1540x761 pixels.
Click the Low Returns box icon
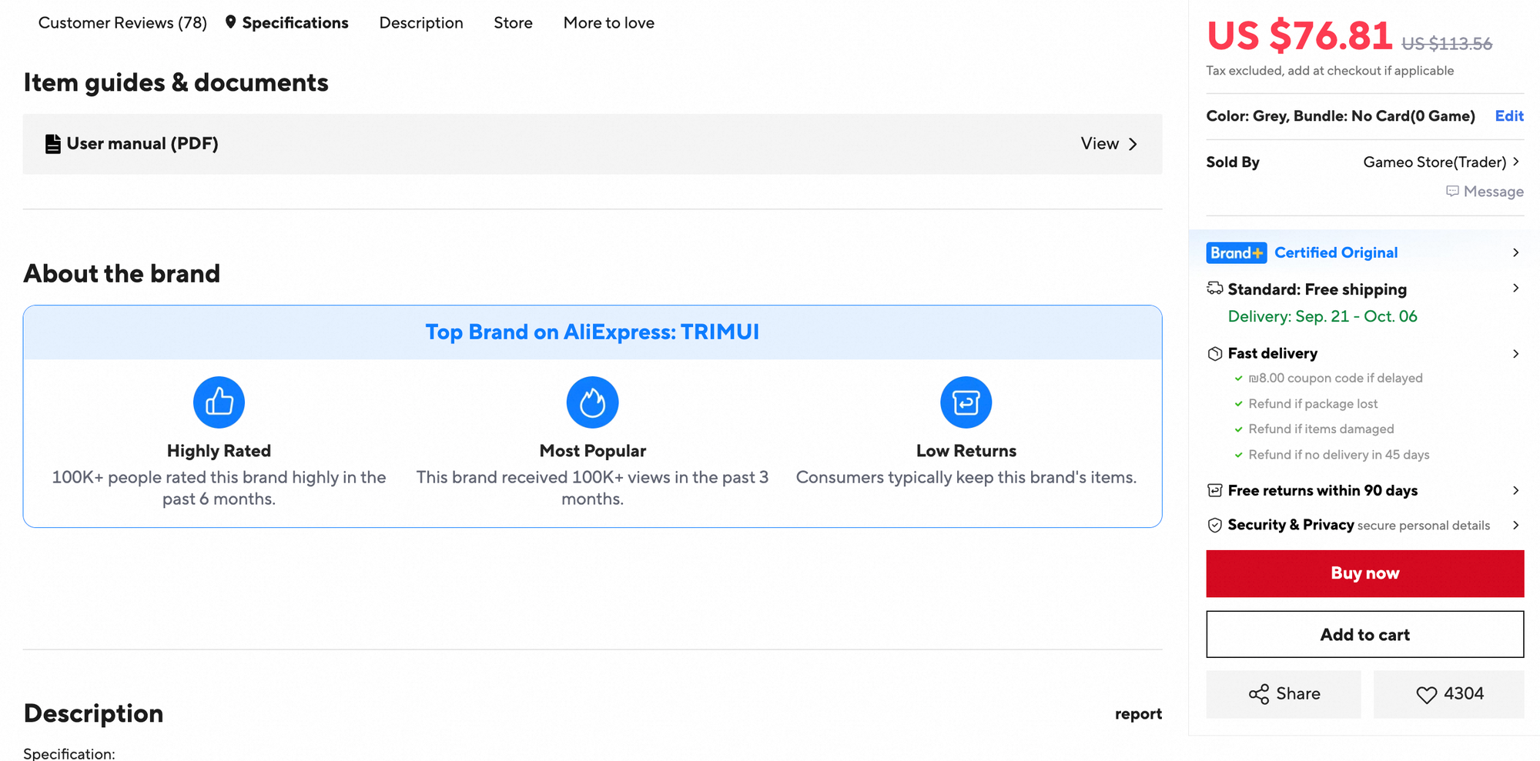tap(966, 402)
